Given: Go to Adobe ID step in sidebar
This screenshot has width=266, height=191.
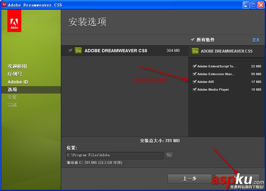Looking at the screenshot, I should 18,82.
